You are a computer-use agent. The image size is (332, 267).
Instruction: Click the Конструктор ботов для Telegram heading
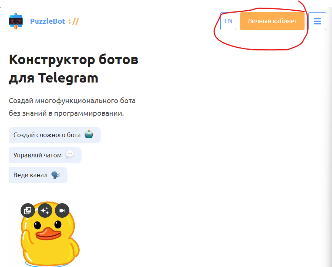click(x=73, y=69)
